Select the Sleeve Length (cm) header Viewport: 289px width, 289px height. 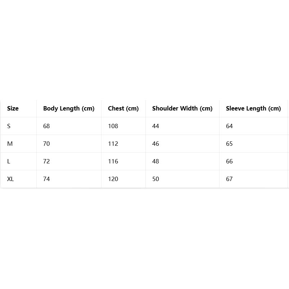pos(253,108)
